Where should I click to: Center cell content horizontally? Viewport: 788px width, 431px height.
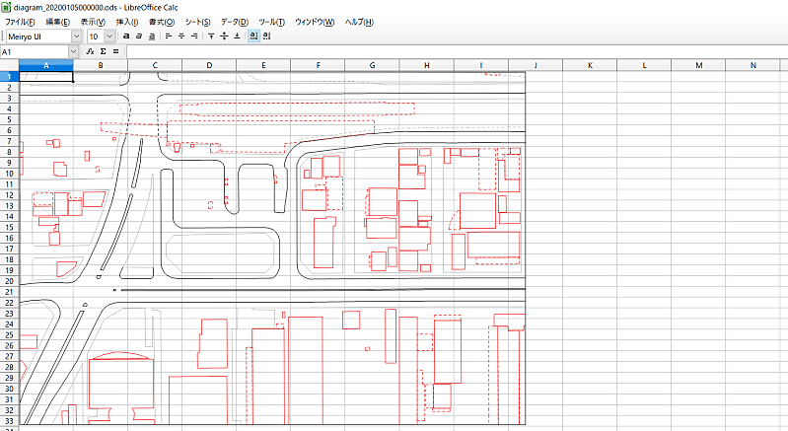pos(181,36)
